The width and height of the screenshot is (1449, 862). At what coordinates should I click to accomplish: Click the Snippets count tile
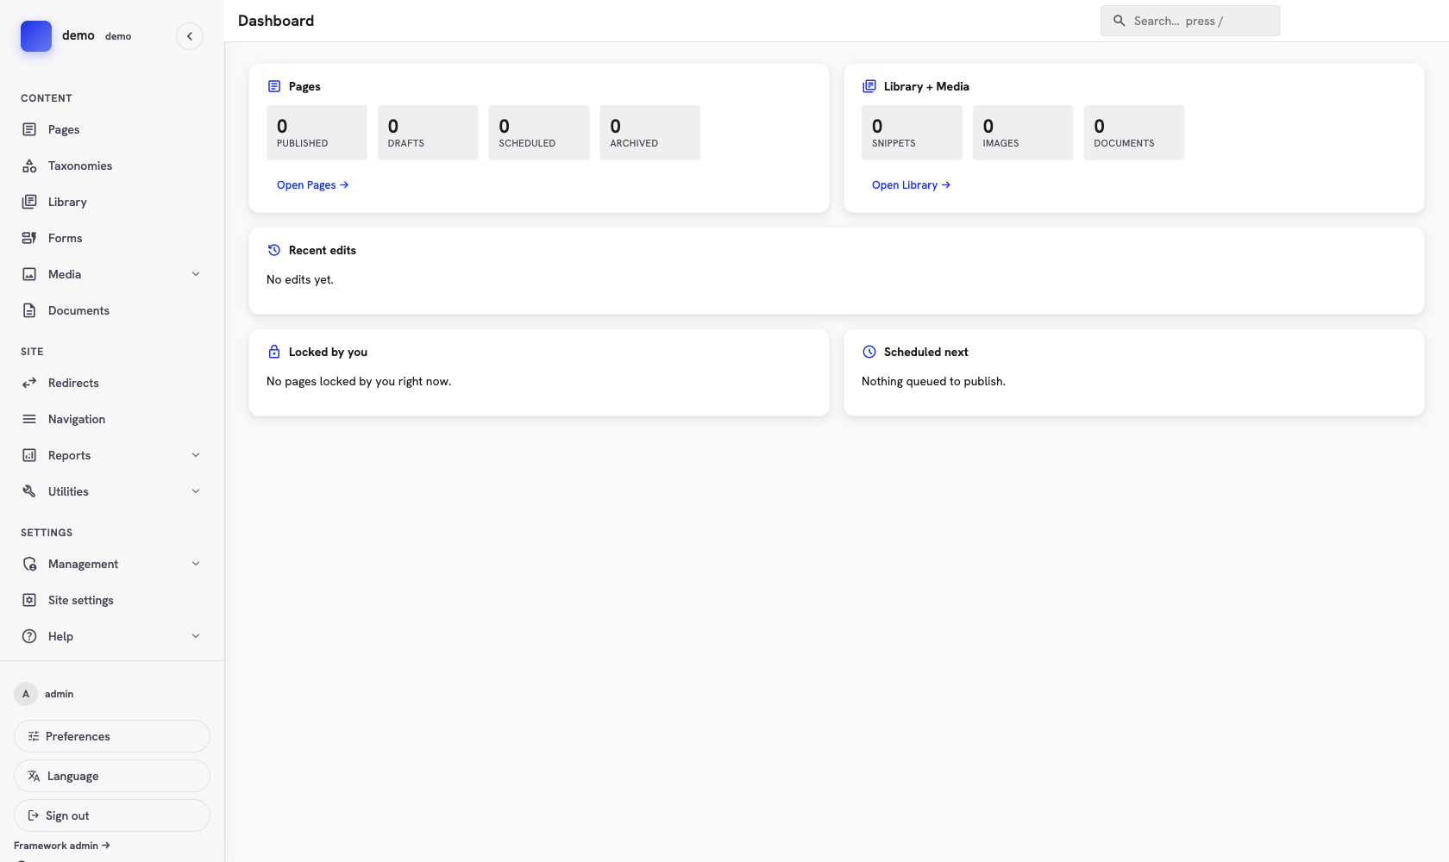point(912,133)
